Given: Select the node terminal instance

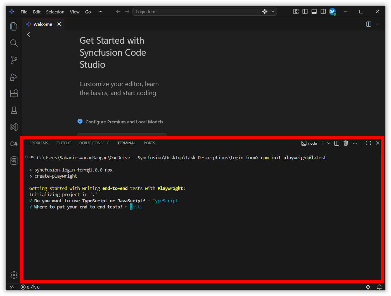Looking at the screenshot, I should [x=309, y=143].
